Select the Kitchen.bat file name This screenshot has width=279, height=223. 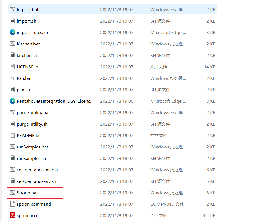point(28,44)
